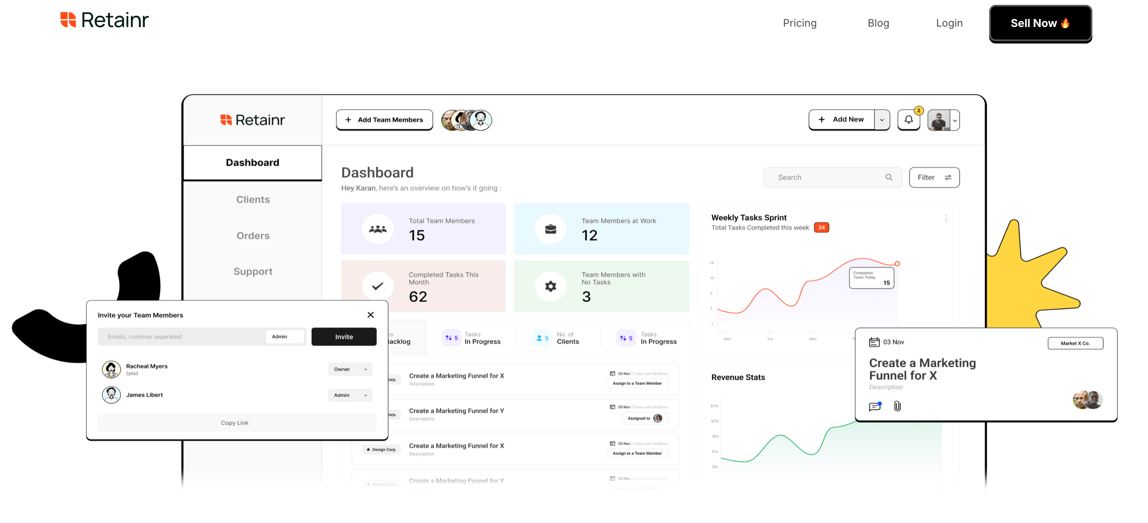
Task: Click the Total Team Members people icon
Action: point(377,229)
